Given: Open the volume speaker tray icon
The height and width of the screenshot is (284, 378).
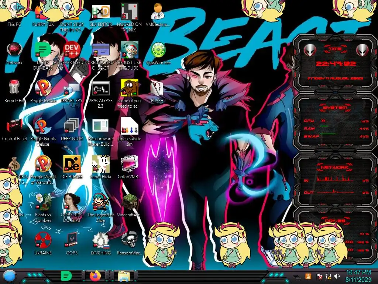Looking at the screenshot, I should tap(337, 276).
